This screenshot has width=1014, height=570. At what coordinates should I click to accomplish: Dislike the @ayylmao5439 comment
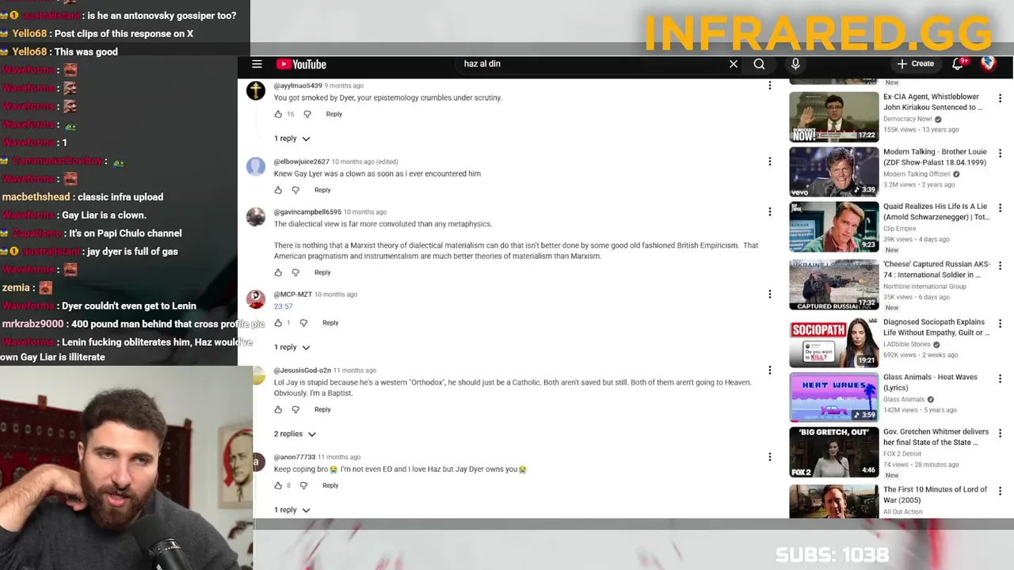307,114
